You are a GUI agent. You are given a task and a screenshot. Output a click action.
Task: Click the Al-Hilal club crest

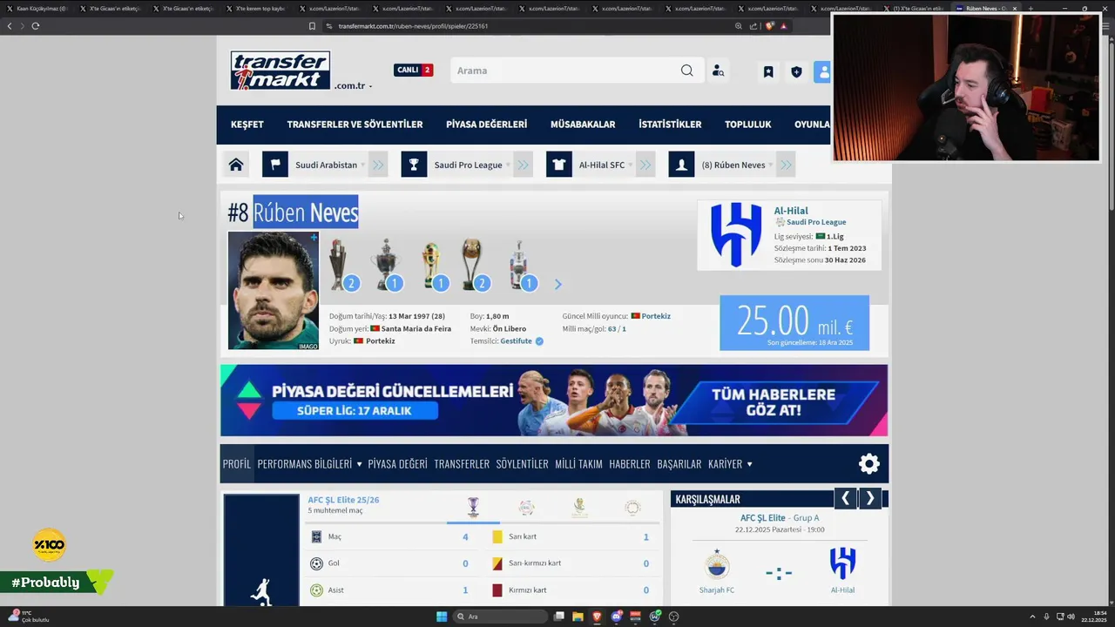(x=736, y=234)
